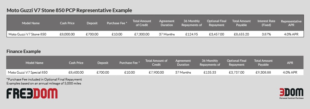
Task: Select the annual mileage 5,000 miles note
Action: pyautogui.click(x=44, y=83)
